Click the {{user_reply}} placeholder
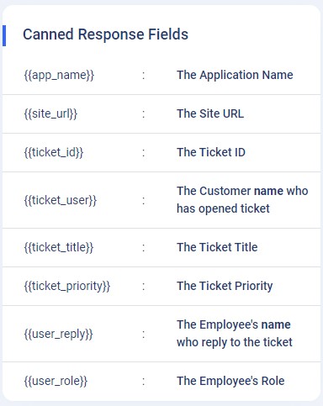Screen dimensions: 323x406 click(58, 334)
